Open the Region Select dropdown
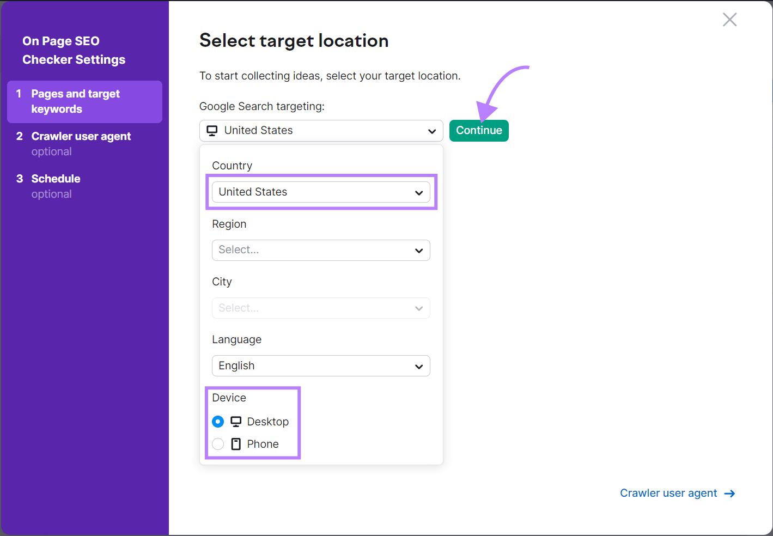Screen dimensions: 773x536 pos(321,250)
